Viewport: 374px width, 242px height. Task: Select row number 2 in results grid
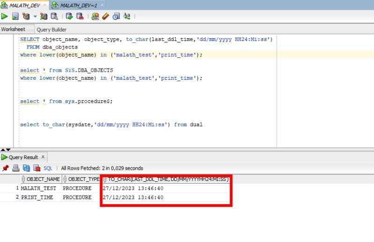[x=17, y=197]
